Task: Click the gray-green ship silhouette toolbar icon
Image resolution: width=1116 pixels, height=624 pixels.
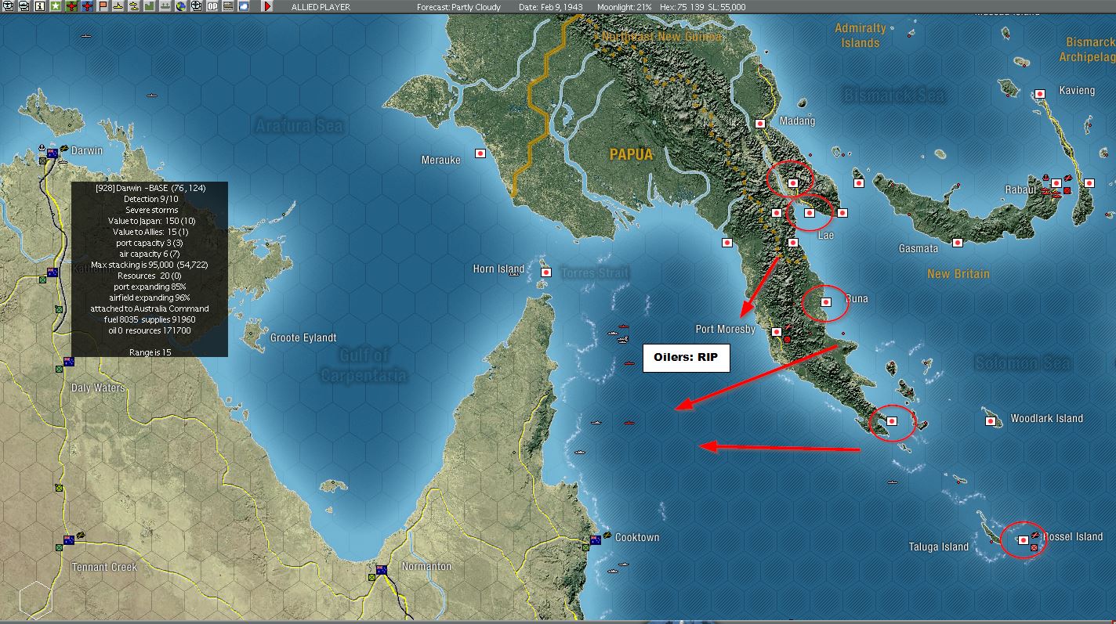Action: [165, 6]
